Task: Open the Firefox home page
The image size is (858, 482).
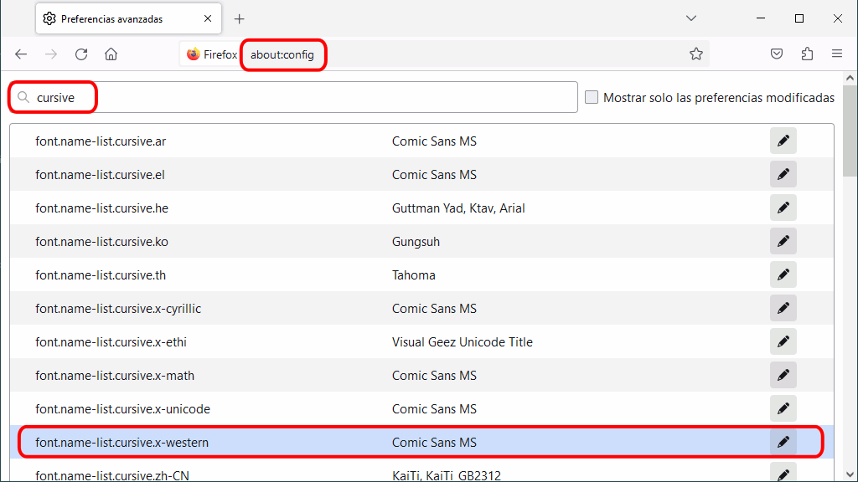Action: point(111,54)
